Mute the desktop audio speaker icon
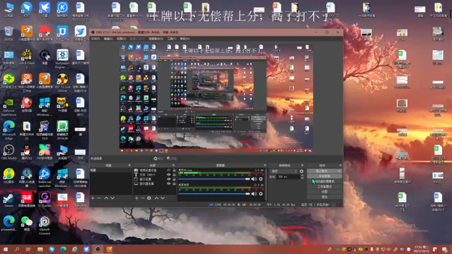This screenshot has width=452, height=254. (x=254, y=194)
